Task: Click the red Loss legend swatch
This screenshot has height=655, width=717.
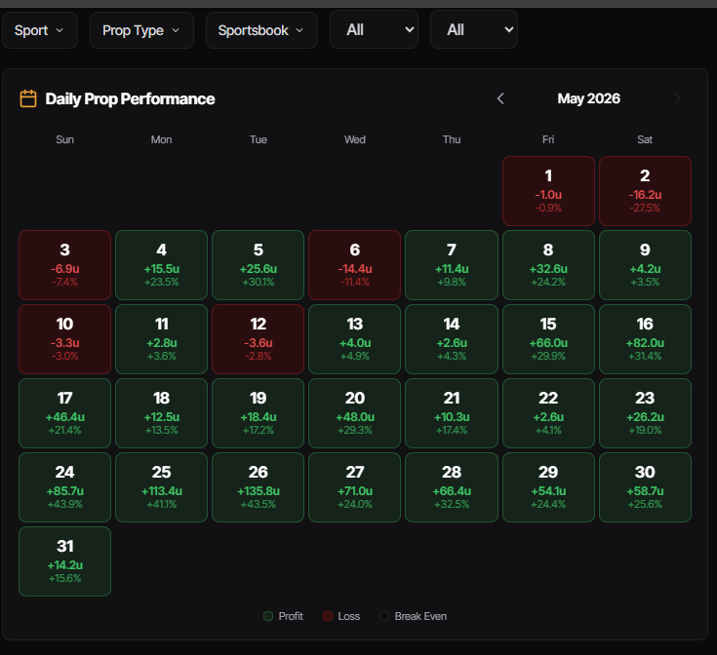Action: 328,616
